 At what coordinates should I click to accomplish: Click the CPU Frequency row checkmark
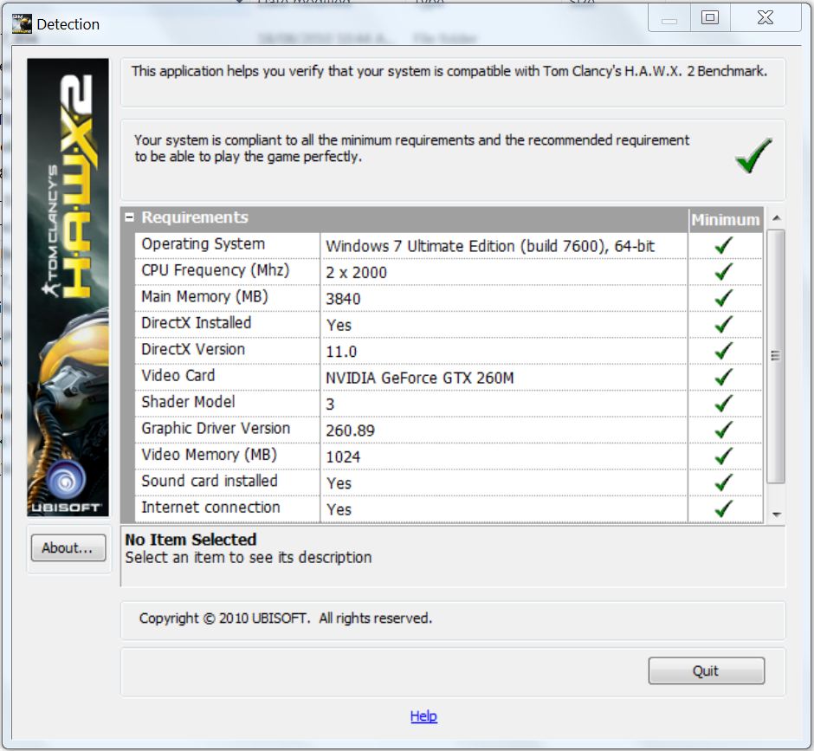724,272
